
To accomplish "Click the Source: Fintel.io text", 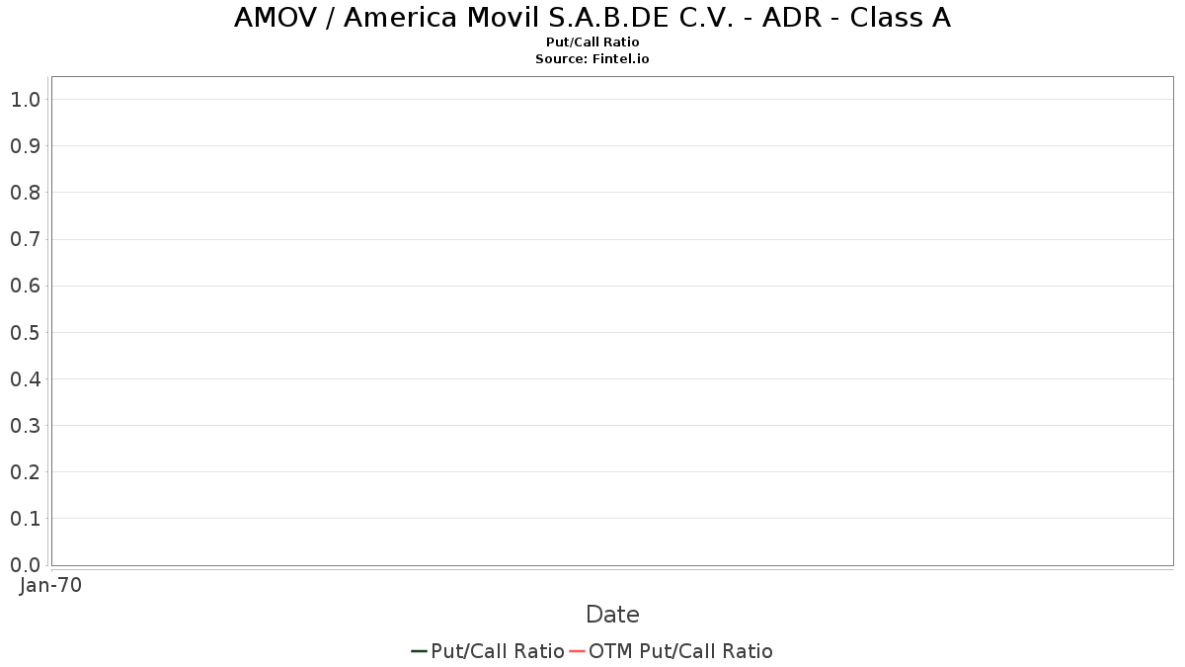I will [x=592, y=59].
